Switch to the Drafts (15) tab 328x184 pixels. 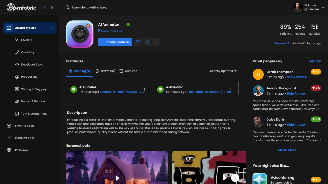tap(105, 71)
